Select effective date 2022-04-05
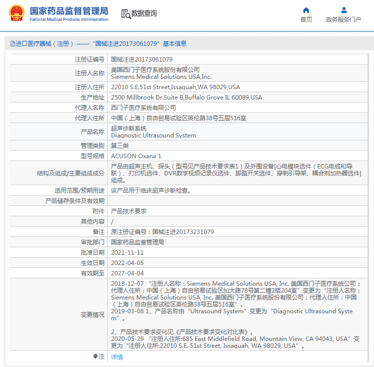The width and height of the screenshot is (374, 367). pyautogui.click(x=127, y=263)
